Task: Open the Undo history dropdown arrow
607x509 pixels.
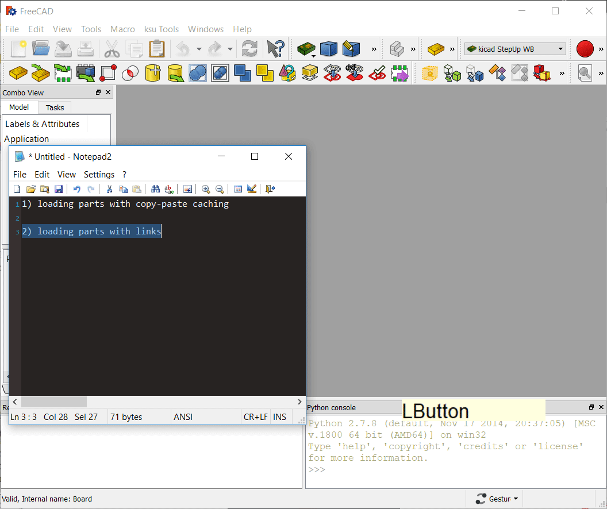Action: point(199,49)
